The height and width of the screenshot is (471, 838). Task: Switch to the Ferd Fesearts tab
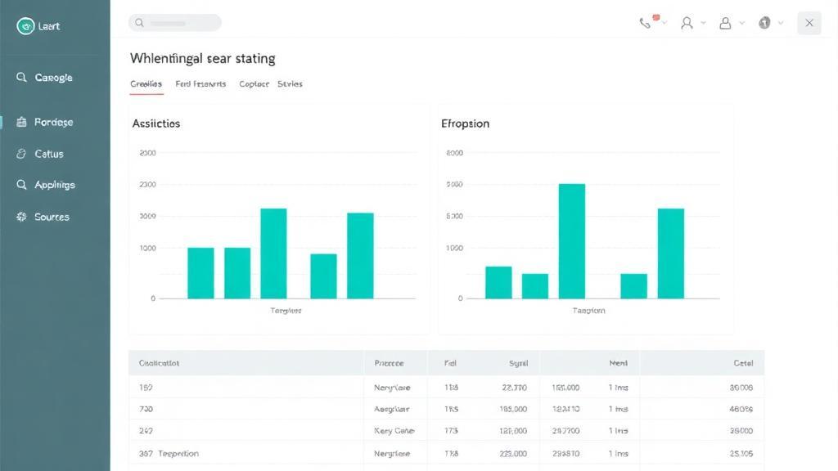pos(200,84)
